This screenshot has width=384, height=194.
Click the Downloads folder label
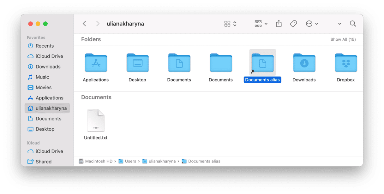point(304,80)
